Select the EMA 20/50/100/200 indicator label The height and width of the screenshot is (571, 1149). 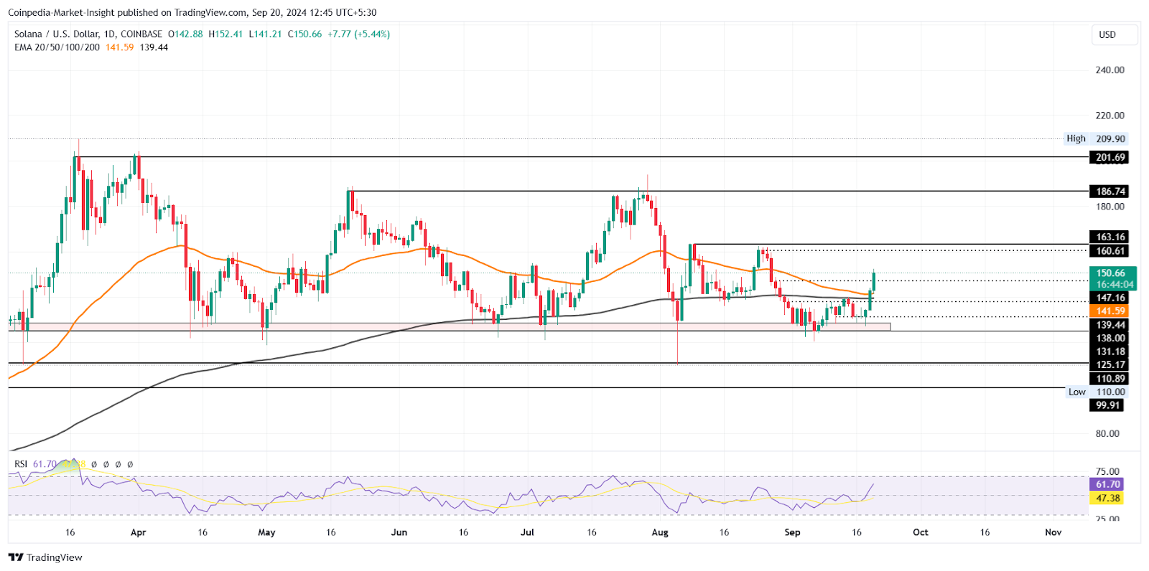pos(57,47)
